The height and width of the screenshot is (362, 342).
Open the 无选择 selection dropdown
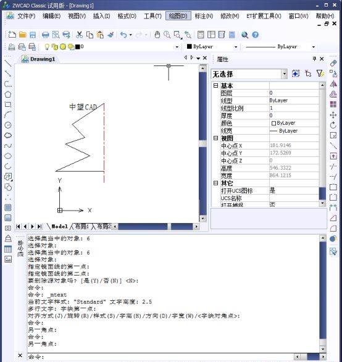pos(285,74)
